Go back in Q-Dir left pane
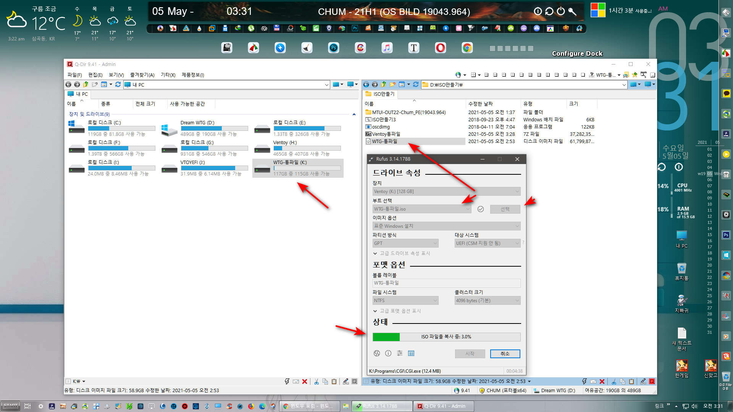 (68, 85)
